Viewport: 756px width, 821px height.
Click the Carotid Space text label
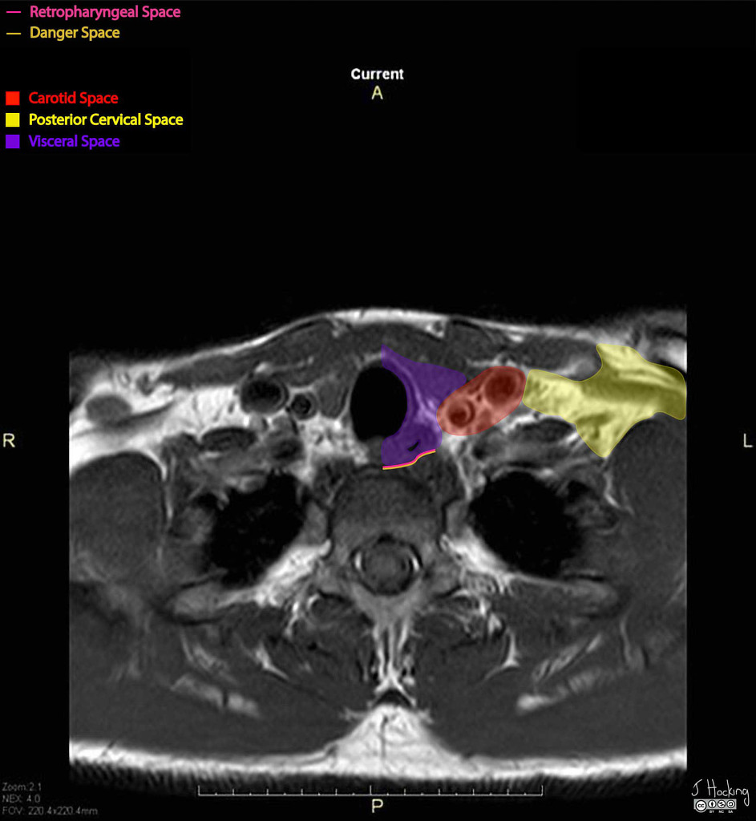pyautogui.click(x=73, y=99)
